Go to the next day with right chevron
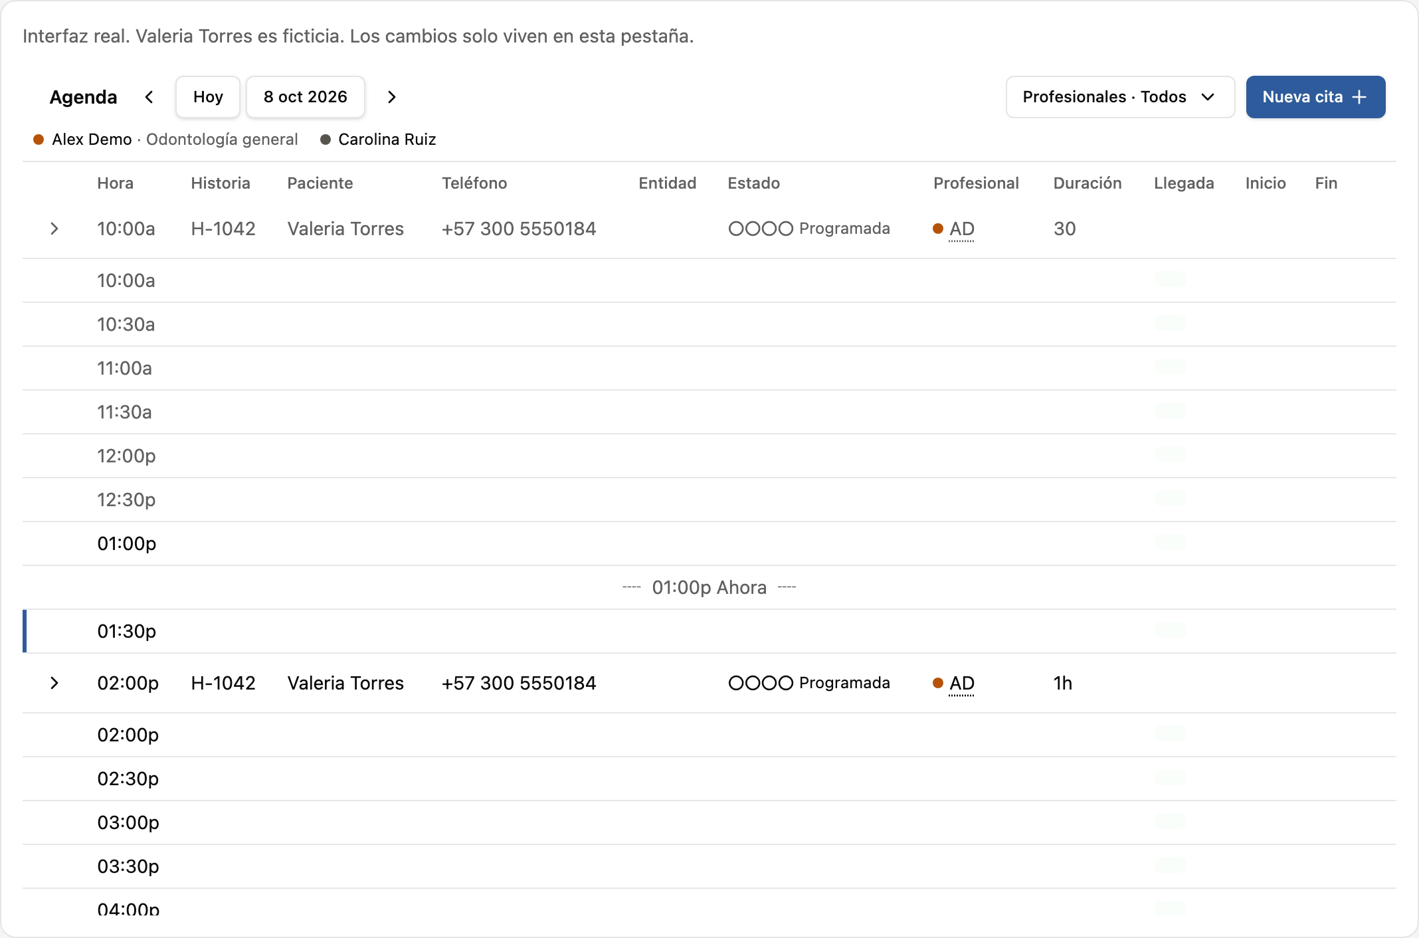The height and width of the screenshot is (938, 1419). tap(392, 97)
